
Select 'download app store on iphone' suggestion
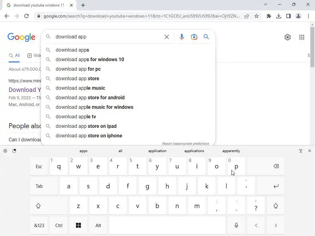pyautogui.click(x=128, y=136)
